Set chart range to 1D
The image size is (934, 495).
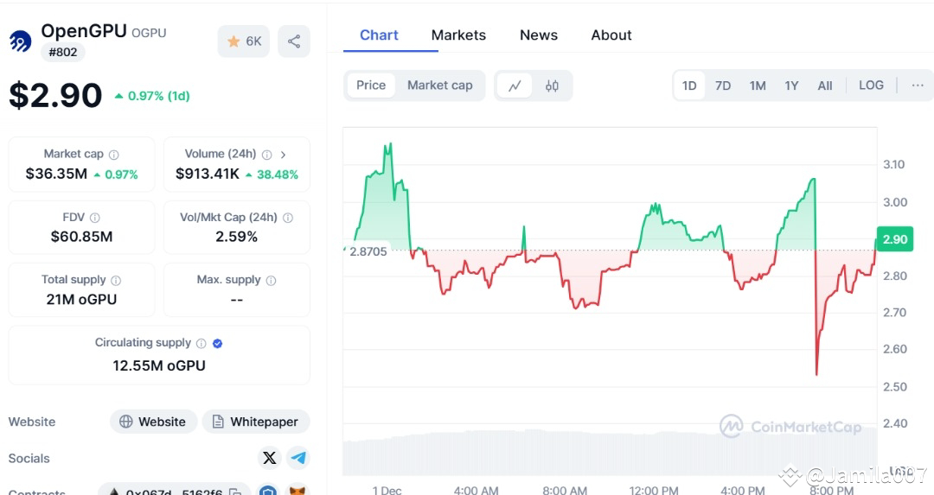[x=689, y=86]
